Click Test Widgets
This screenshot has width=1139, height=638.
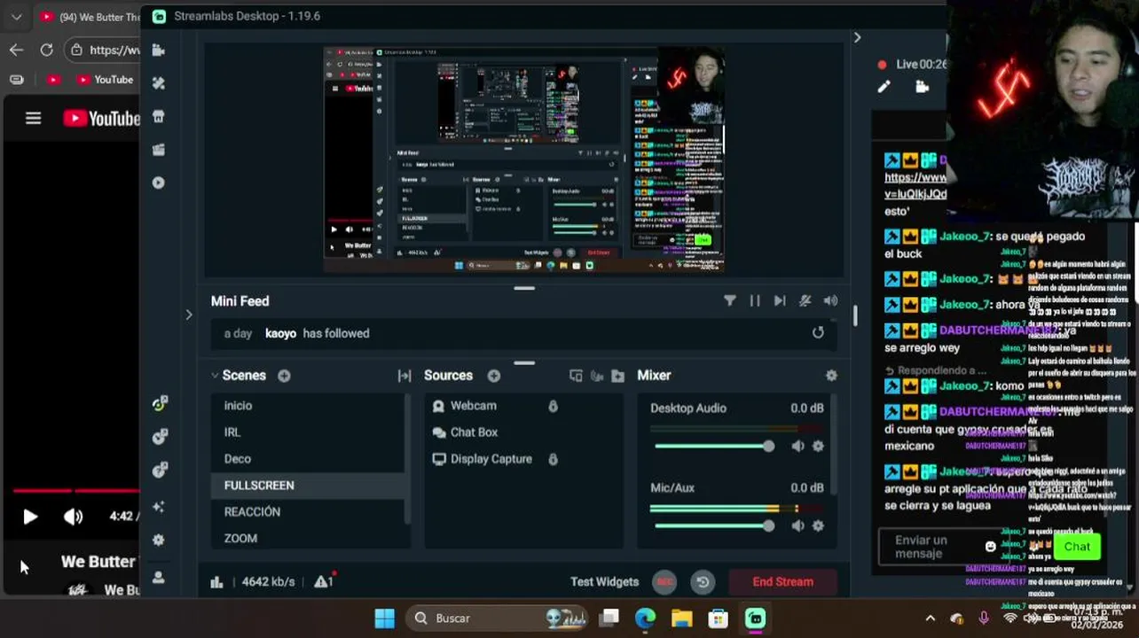coord(604,582)
